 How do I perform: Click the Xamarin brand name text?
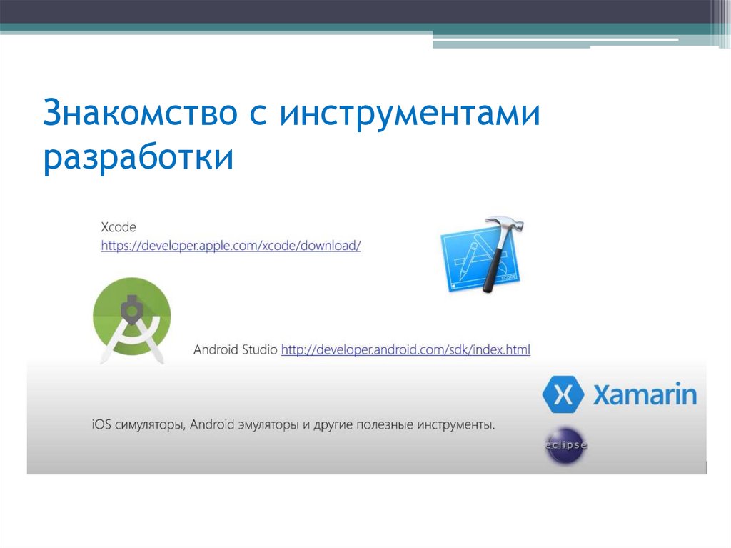click(645, 395)
